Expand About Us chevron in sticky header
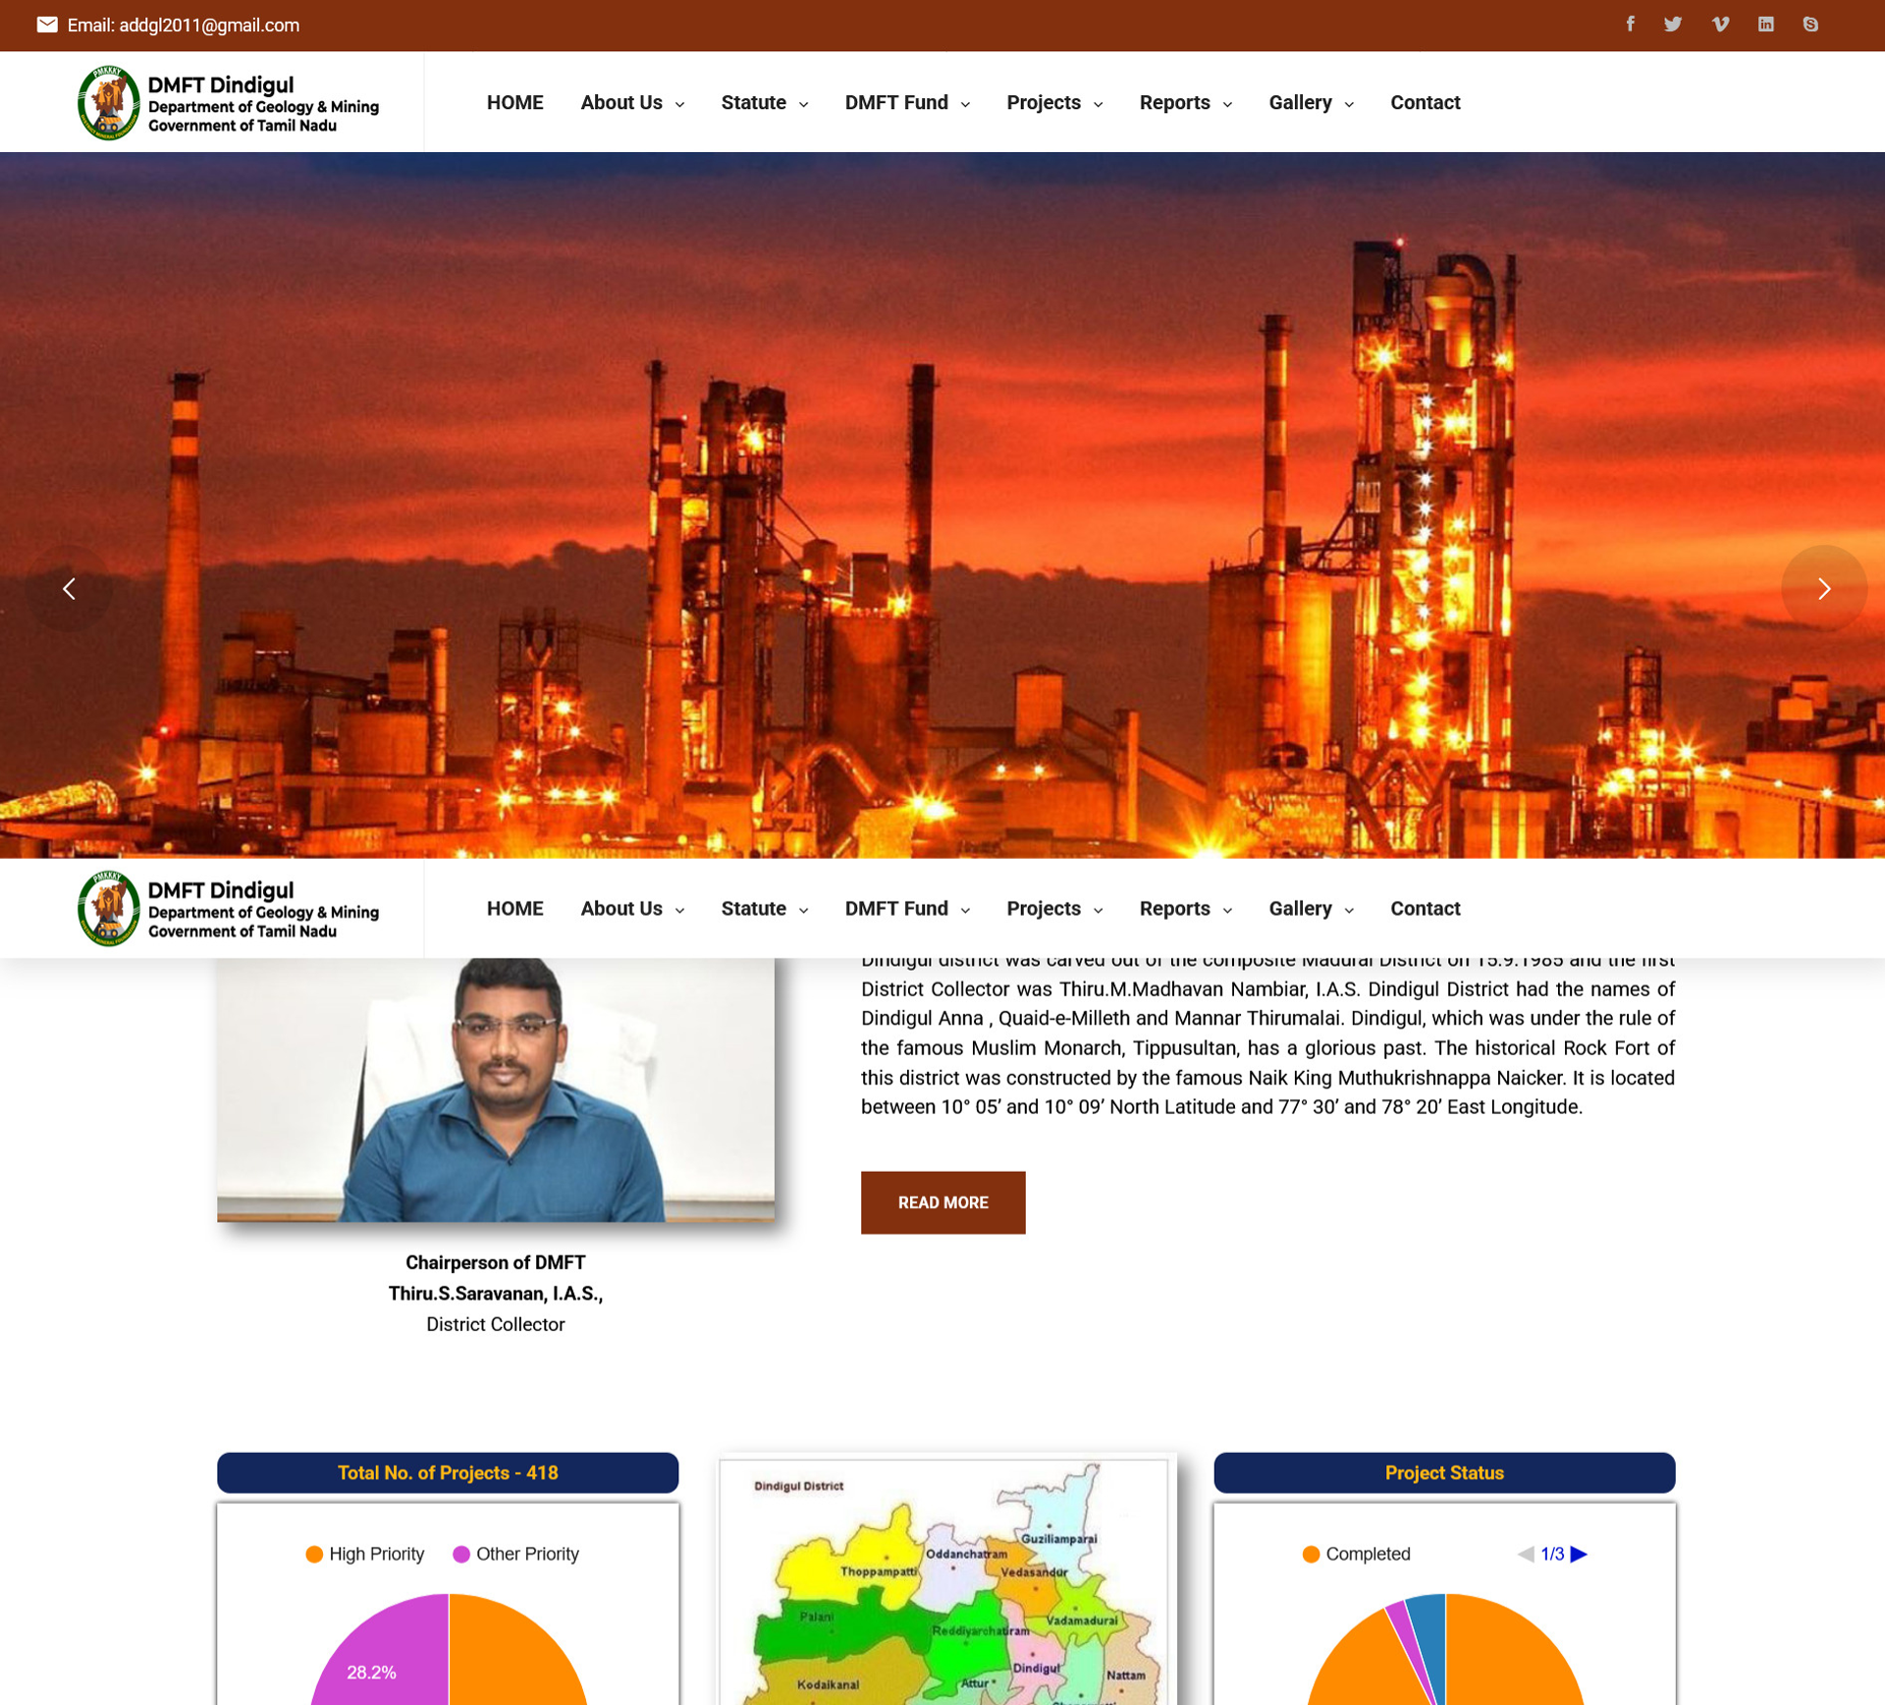 point(679,911)
